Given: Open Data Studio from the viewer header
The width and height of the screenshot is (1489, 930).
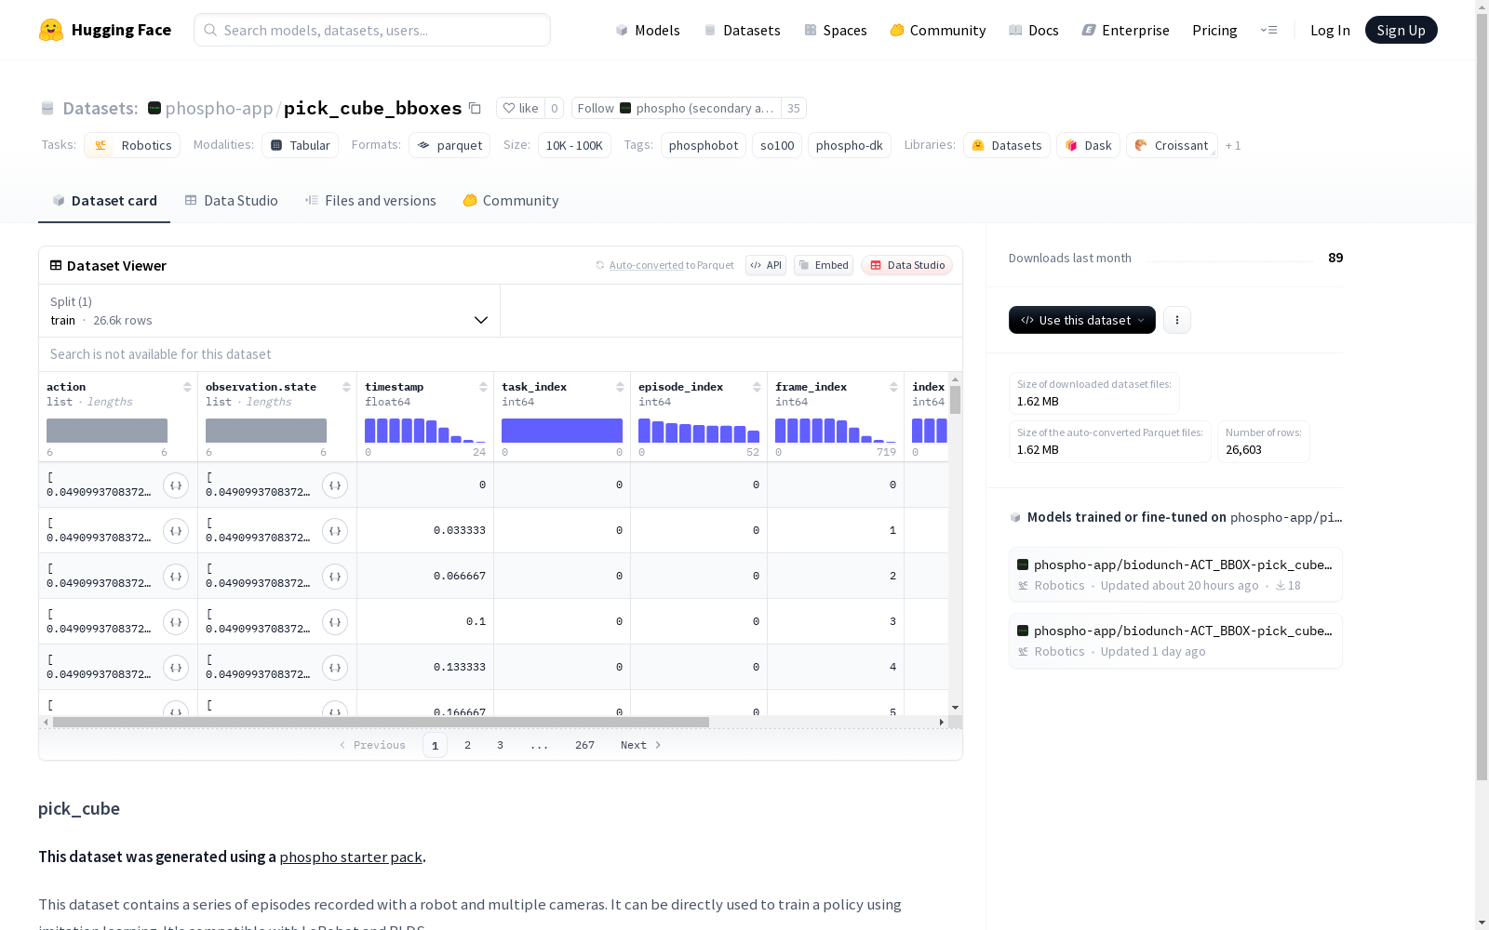Looking at the screenshot, I should (907, 265).
